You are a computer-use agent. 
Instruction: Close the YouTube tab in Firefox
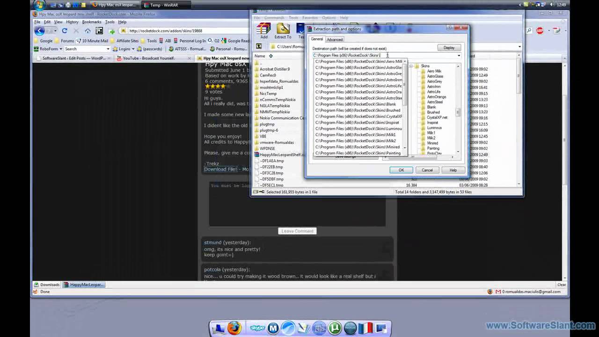coord(189,59)
